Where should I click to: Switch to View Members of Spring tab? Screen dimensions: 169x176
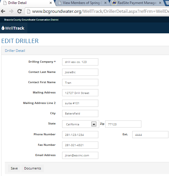[x=82, y=3]
